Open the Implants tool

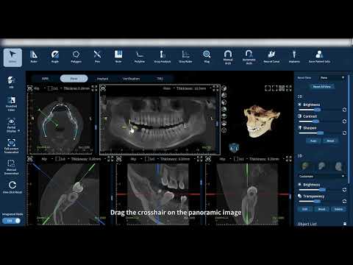pos(294,57)
